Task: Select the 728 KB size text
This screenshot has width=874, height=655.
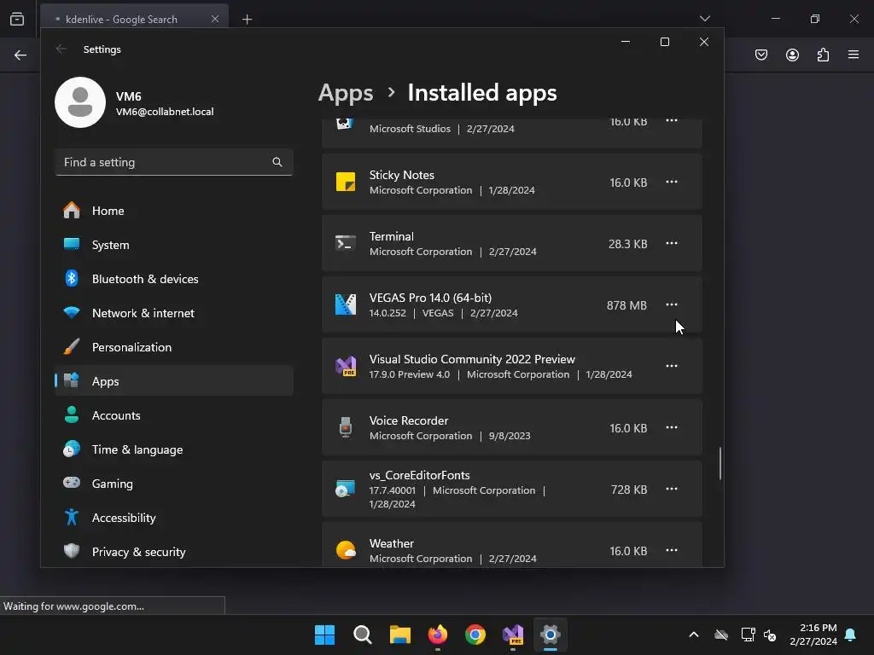Action: point(629,490)
